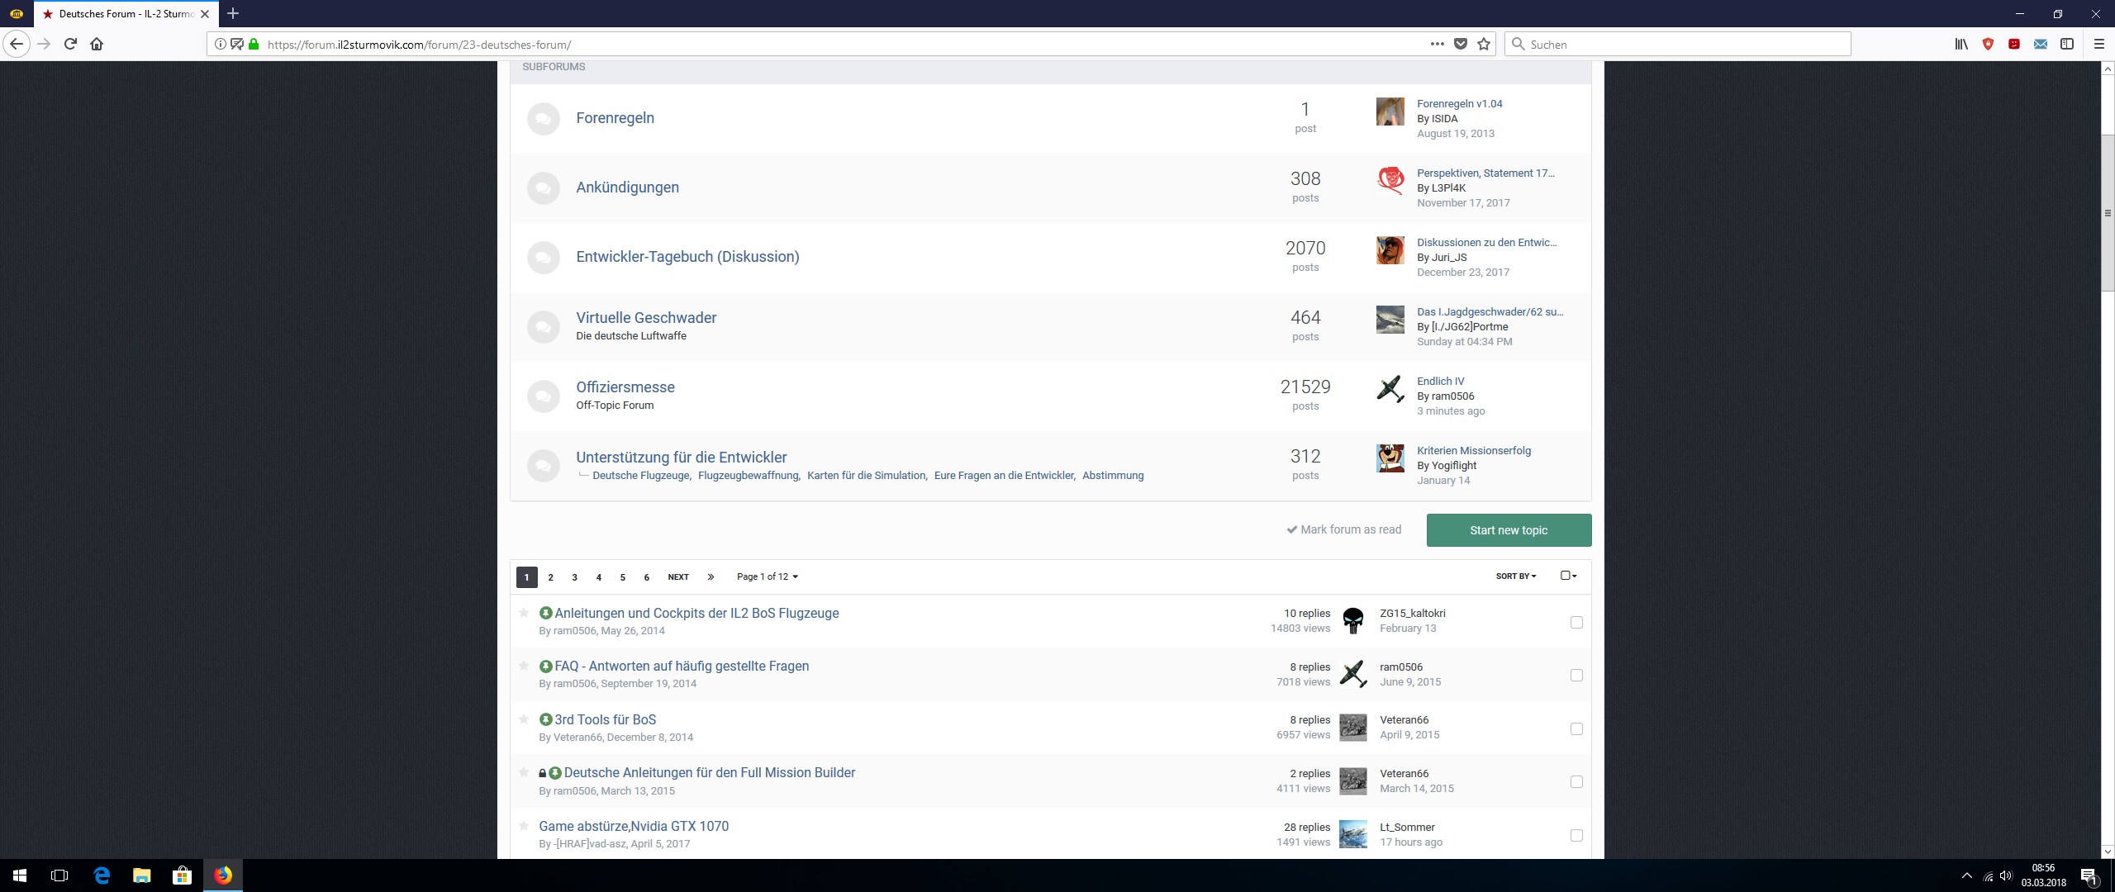Open the Offiziersmesse subforum link
The image size is (2115, 892).
[x=625, y=387]
